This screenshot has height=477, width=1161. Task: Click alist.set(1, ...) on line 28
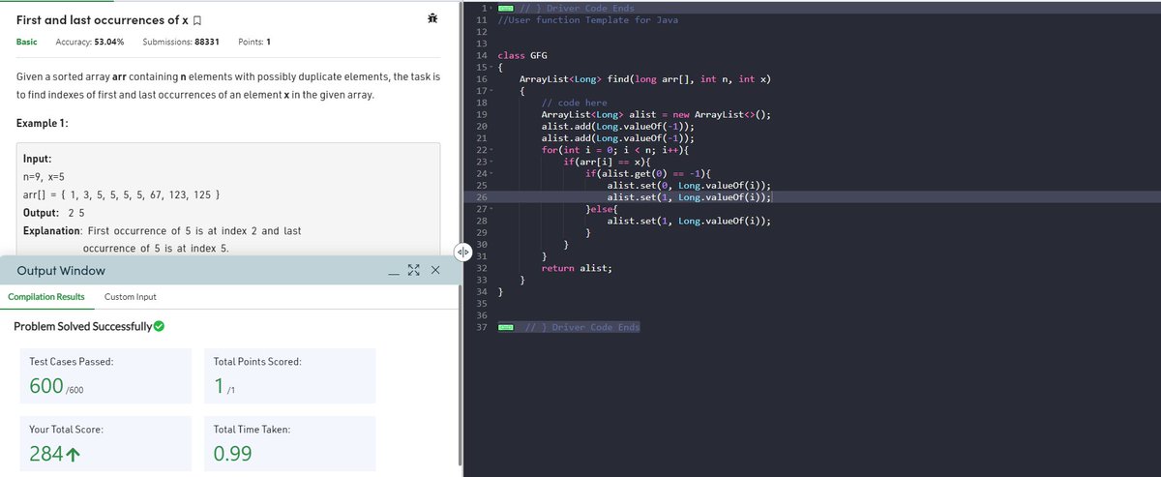(689, 221)
